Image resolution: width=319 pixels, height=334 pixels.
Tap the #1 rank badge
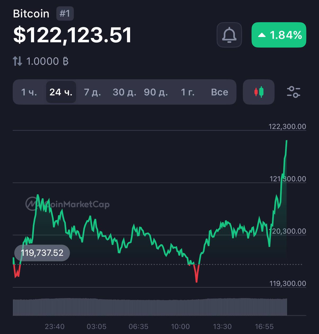click(x=65, y=14)
